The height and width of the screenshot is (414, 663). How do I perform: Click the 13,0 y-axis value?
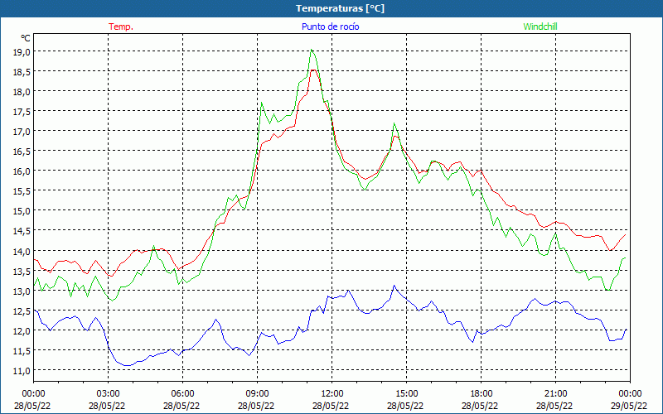point(22,291)
